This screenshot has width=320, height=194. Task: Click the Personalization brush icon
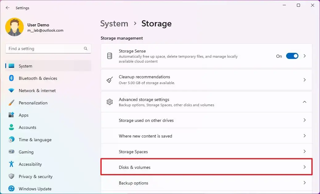coord(11,103)
